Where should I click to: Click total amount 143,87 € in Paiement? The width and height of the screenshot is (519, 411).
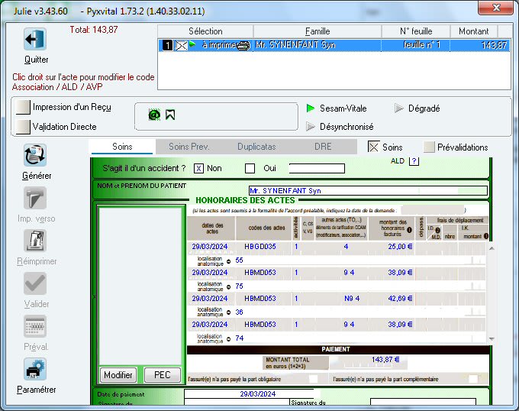(x=385, y=360)
